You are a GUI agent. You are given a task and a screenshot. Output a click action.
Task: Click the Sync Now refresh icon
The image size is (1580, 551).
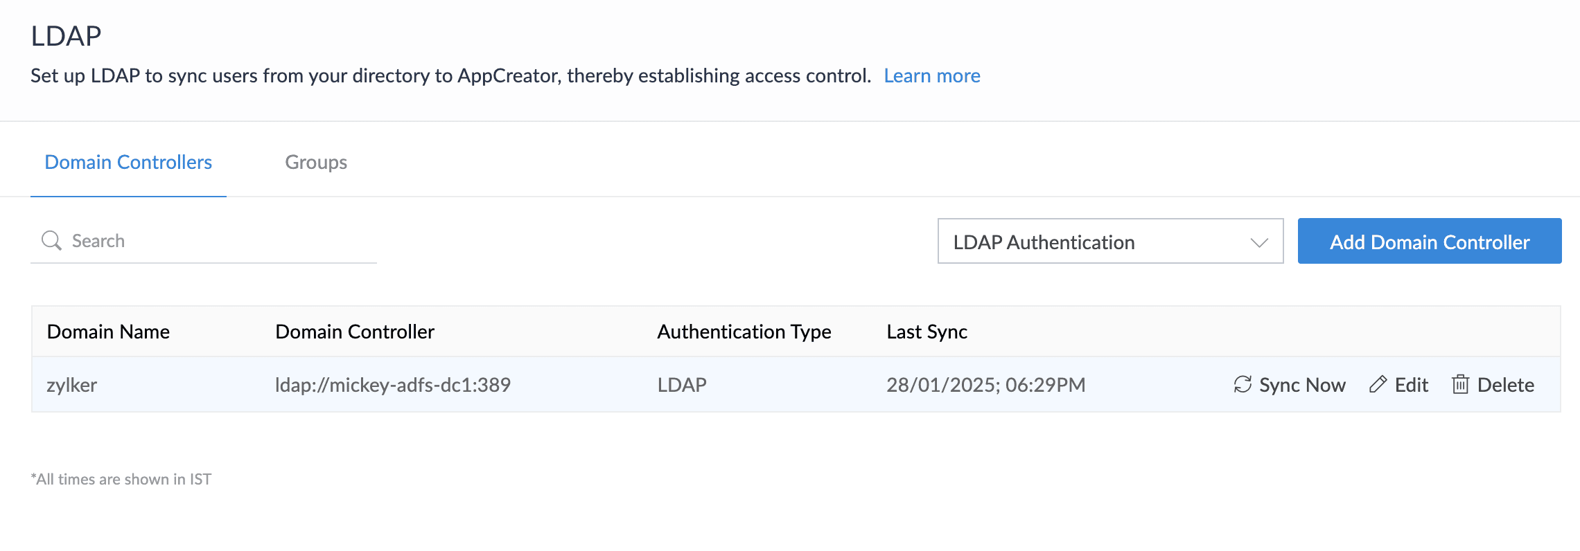coord(1243,384)
